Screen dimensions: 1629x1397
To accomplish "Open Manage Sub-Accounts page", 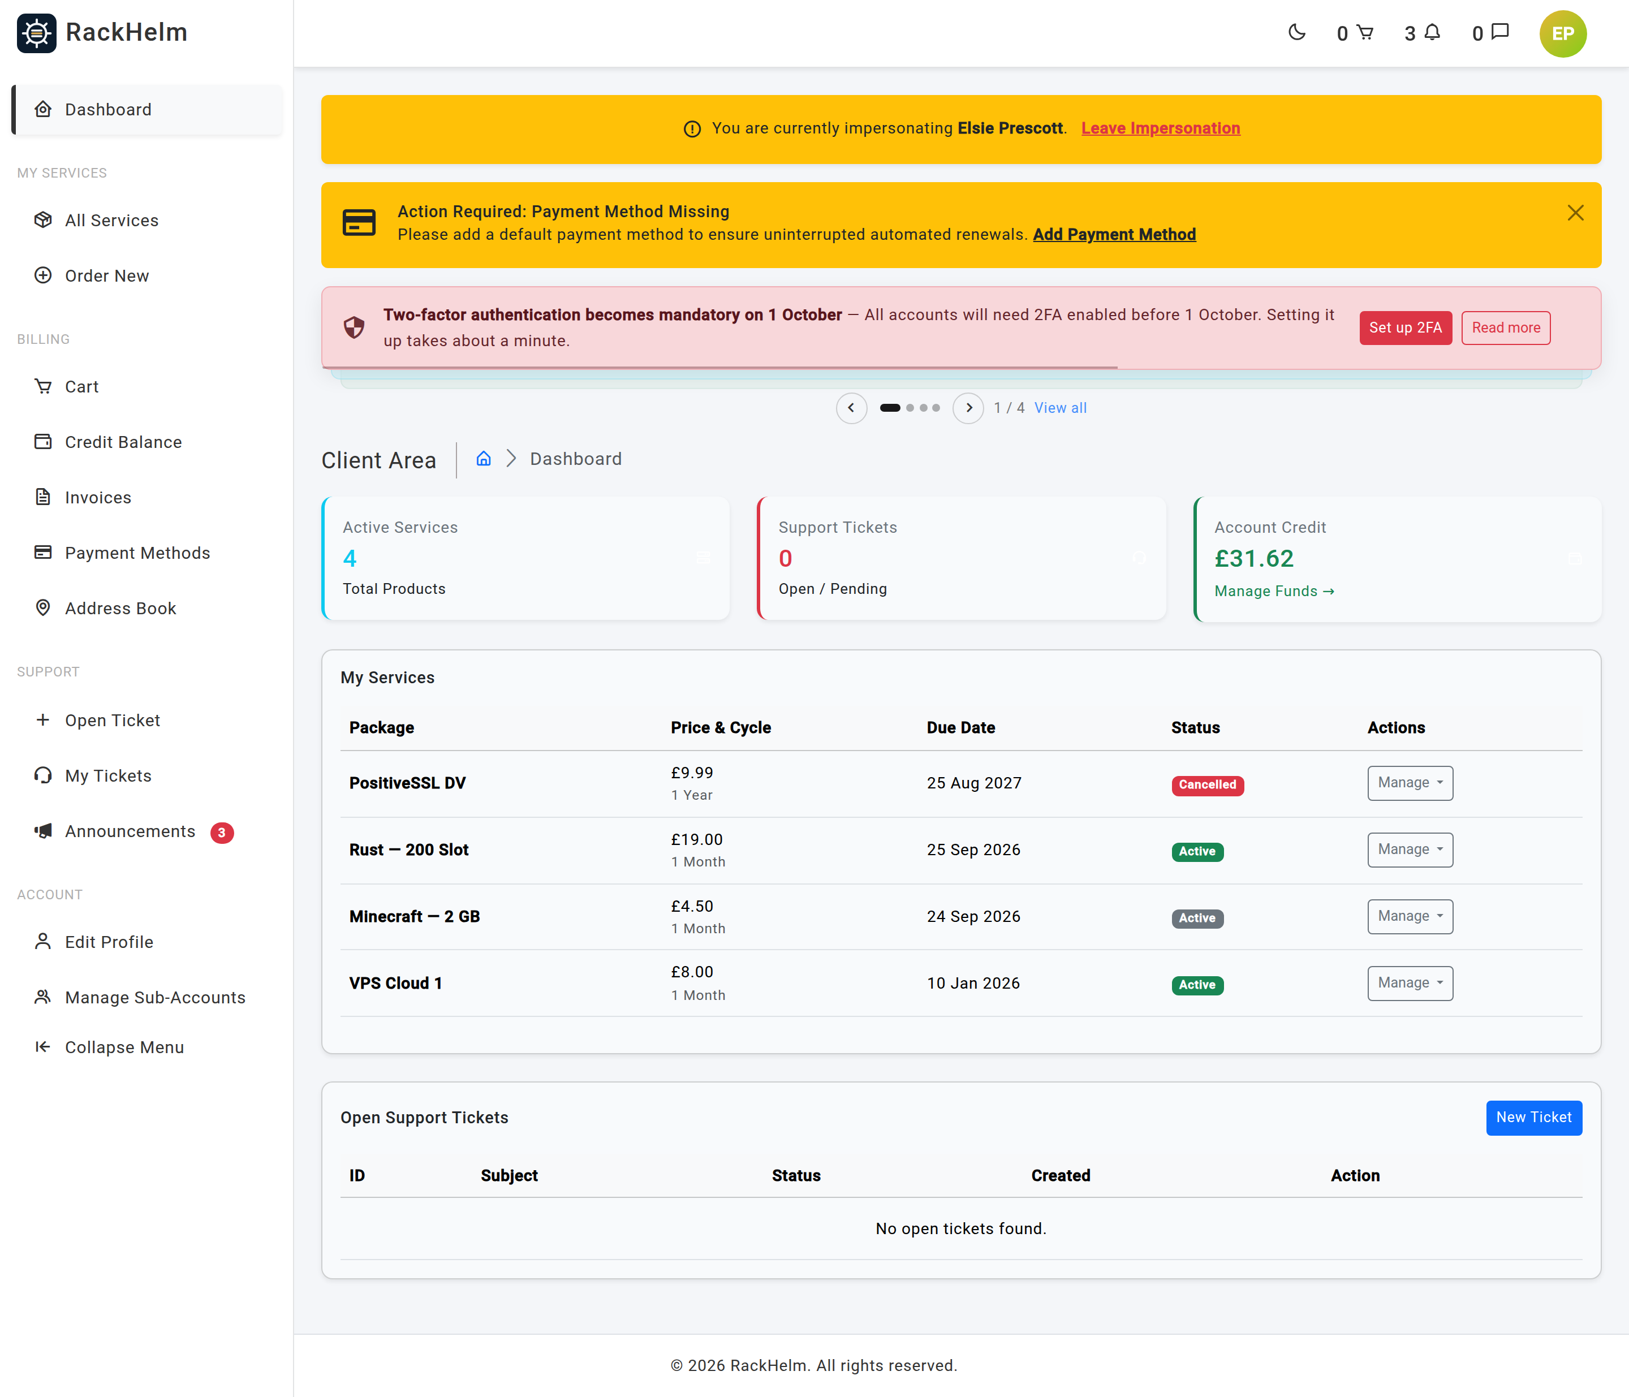I will click(x=147, y=998).
